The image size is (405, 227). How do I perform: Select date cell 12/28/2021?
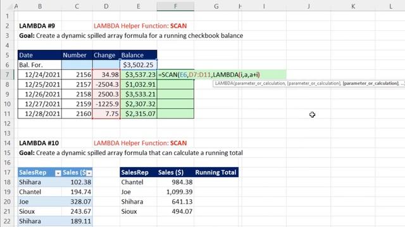coord(39,113)
